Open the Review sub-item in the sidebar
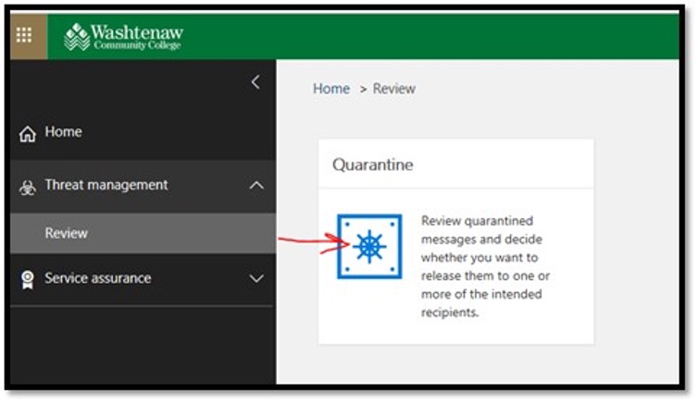 [x=143, y=233]
